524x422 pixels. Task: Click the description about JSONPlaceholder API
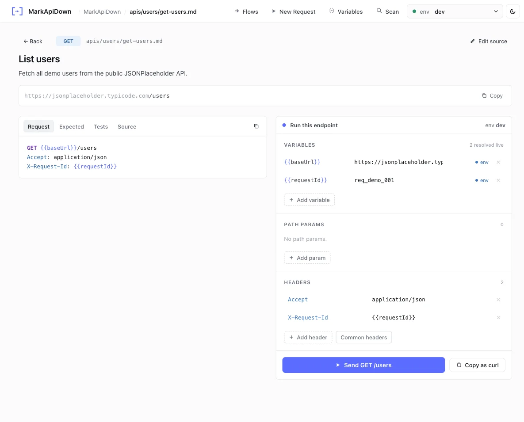(103, 73)
